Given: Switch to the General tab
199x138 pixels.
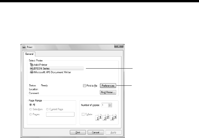Looking at the screenshot, I should click(x=29, y=54).
